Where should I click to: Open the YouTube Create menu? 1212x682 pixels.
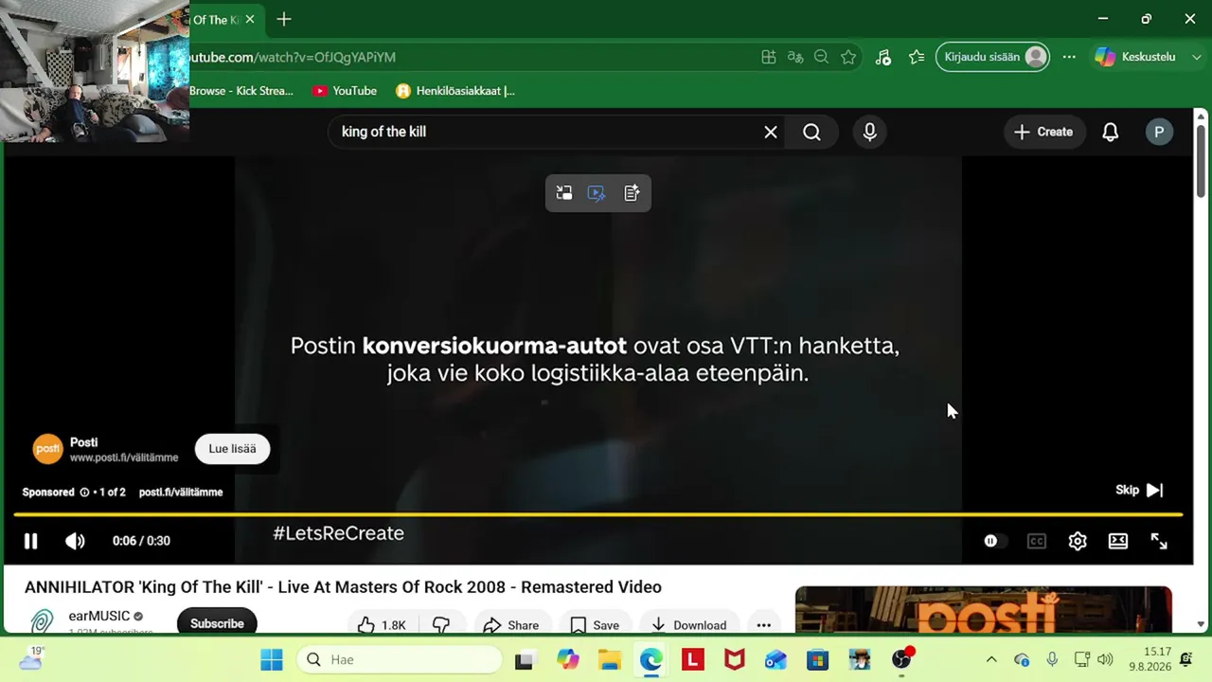tap(1043, 132)
